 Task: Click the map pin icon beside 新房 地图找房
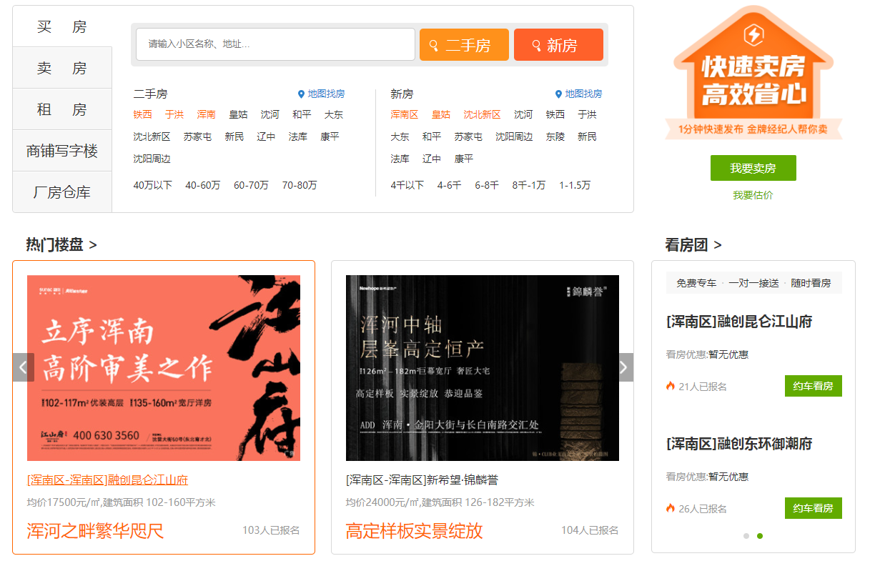[558, 94]
